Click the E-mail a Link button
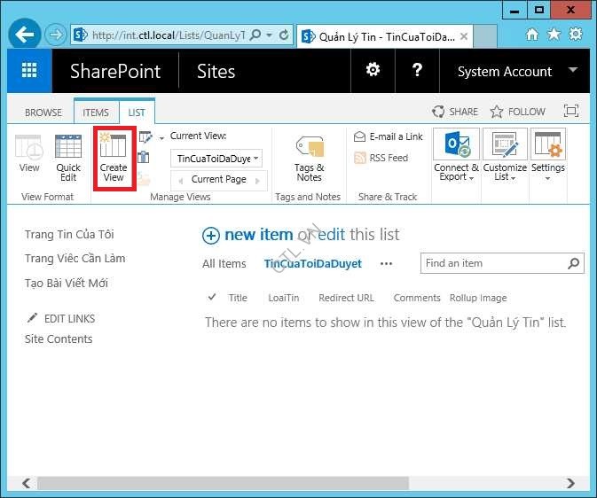Screen dimensions: 597x498 click(389, 136)
